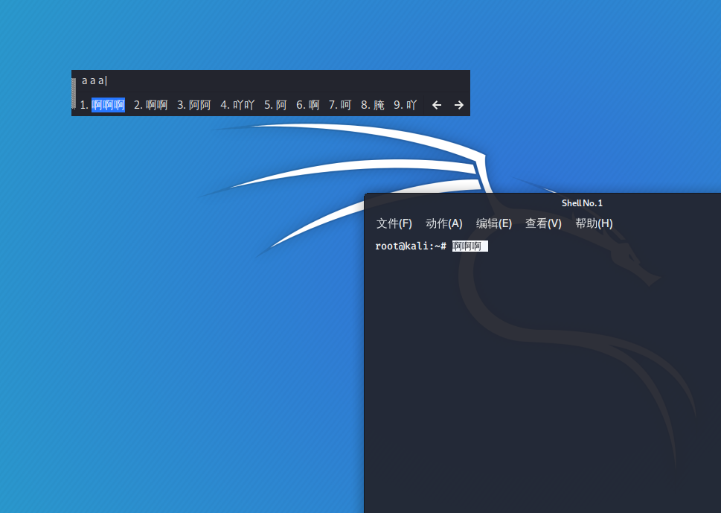The image size is (721, 513).
Task: Select candidate 7 呵
Action: tap(340, 105)
